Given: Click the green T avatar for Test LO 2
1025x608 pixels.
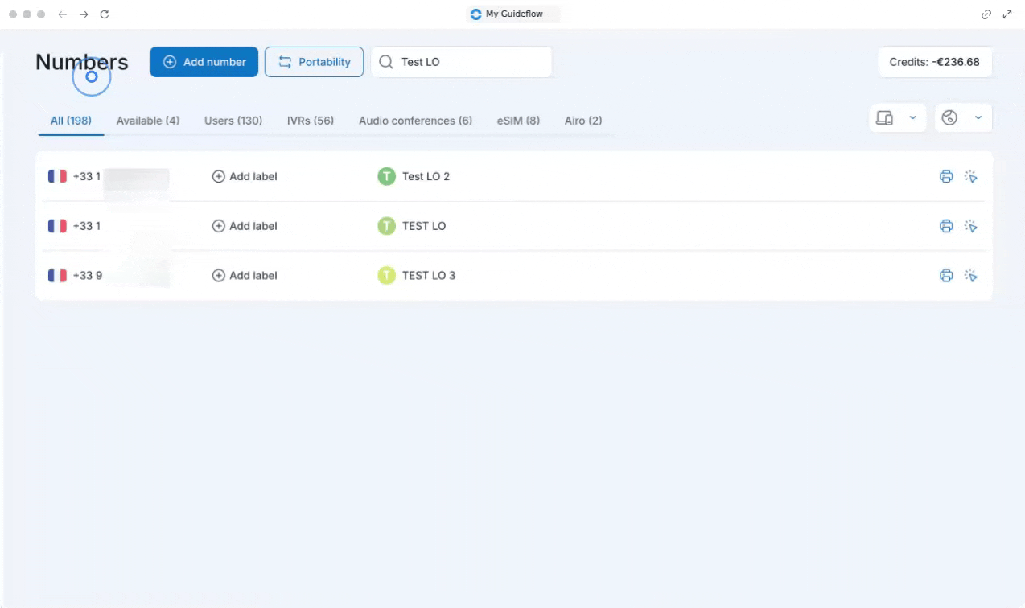Looking at the screenshot, I should coord(387,176).
